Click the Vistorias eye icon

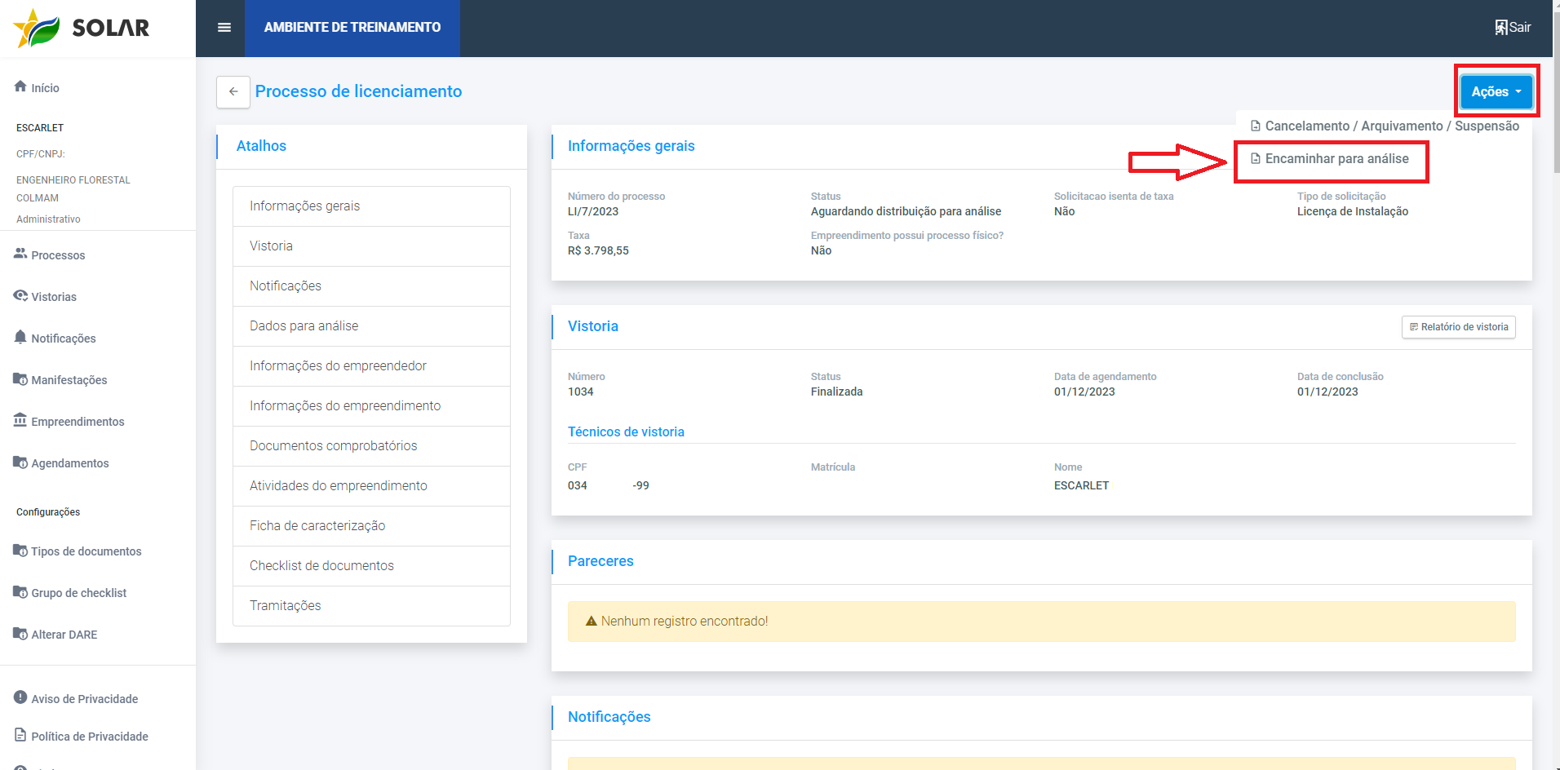click(x=20, y=295)
